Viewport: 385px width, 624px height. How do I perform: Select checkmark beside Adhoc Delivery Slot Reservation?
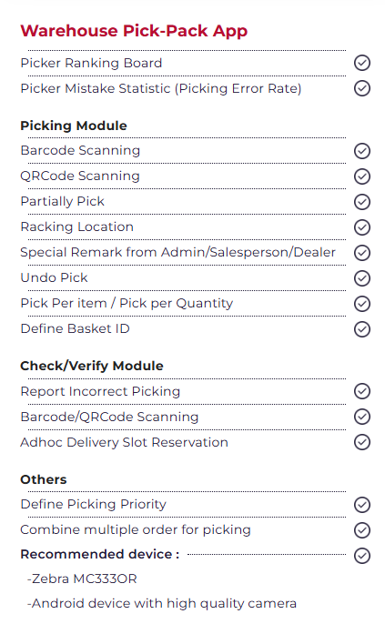[x=362, y=442]
